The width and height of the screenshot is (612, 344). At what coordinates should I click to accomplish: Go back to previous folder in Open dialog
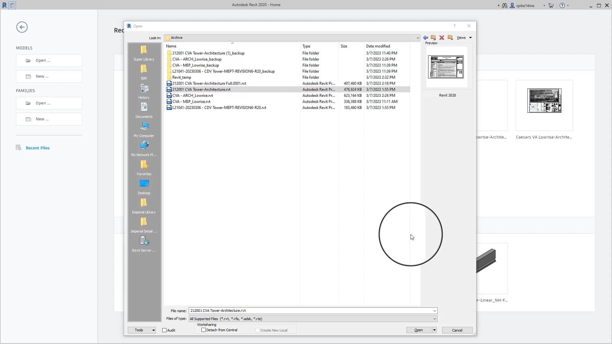[x=426, y=38]
